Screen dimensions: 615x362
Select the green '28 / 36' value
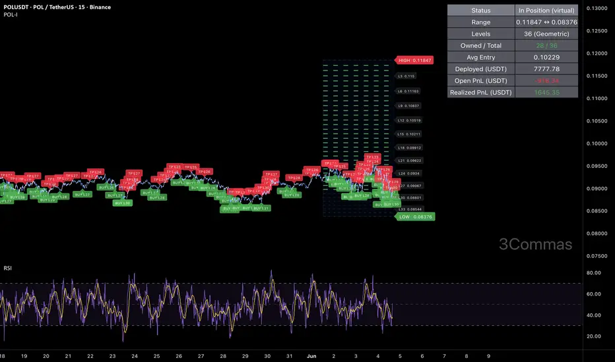click(546, 46)
